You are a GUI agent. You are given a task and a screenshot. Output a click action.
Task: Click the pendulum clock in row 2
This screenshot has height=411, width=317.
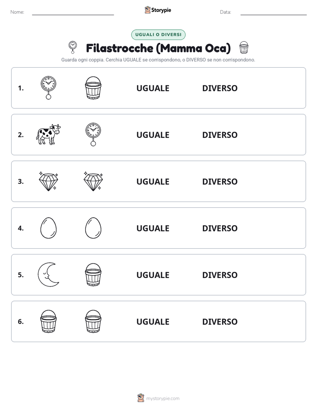[x=93, y=134]
